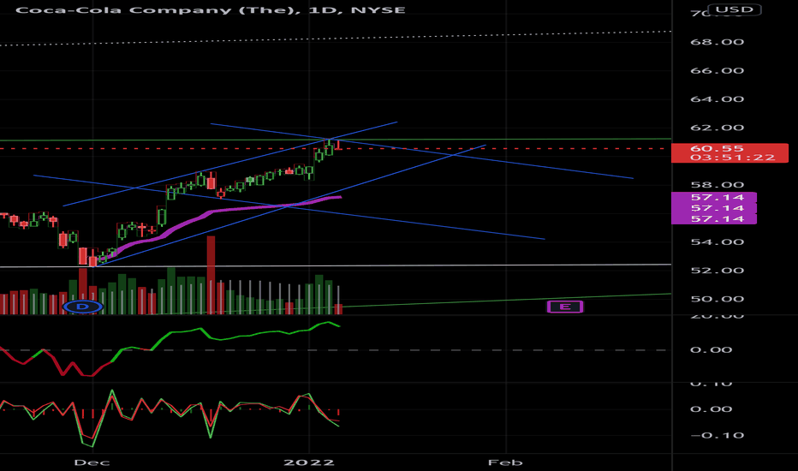Click the red 60.55 current price label
This screenshot has height=471, width=798.
730,152
